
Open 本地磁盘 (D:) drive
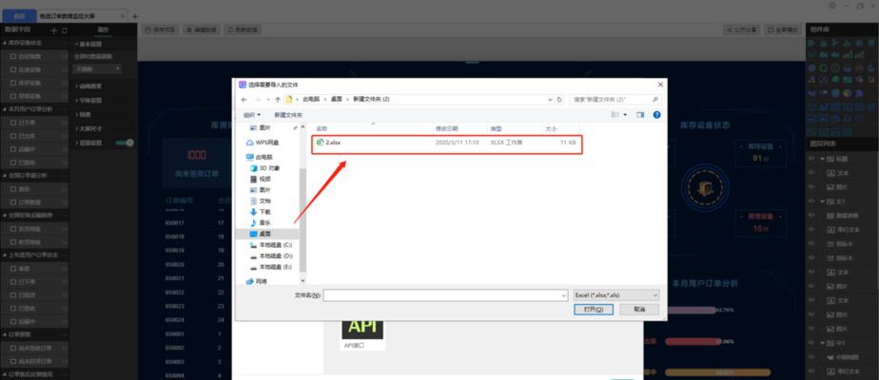271,256
